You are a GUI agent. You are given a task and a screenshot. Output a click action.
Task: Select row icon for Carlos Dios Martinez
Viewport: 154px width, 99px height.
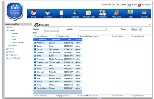(35, 49)
